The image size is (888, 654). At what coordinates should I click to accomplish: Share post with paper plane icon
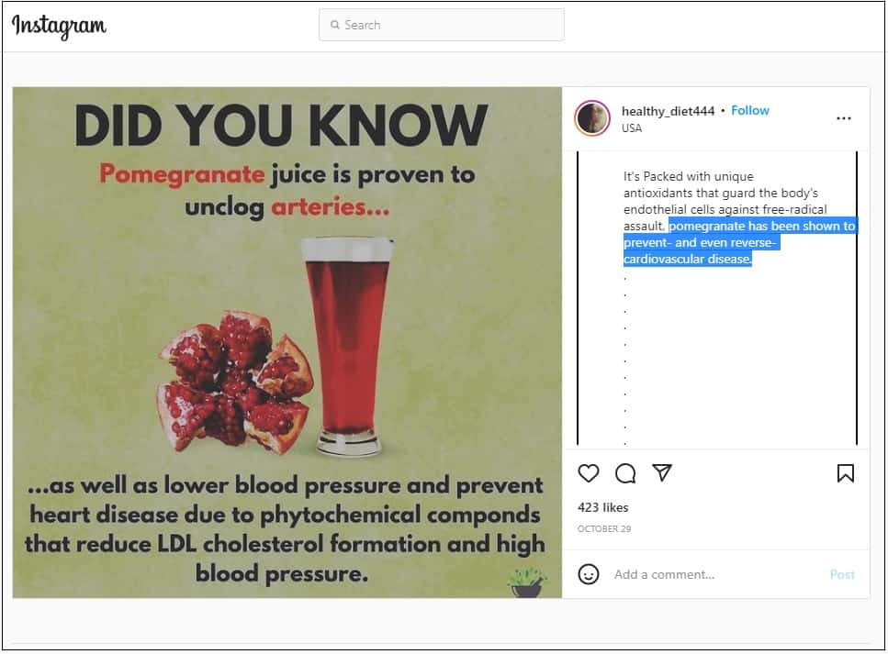(661, 472)
